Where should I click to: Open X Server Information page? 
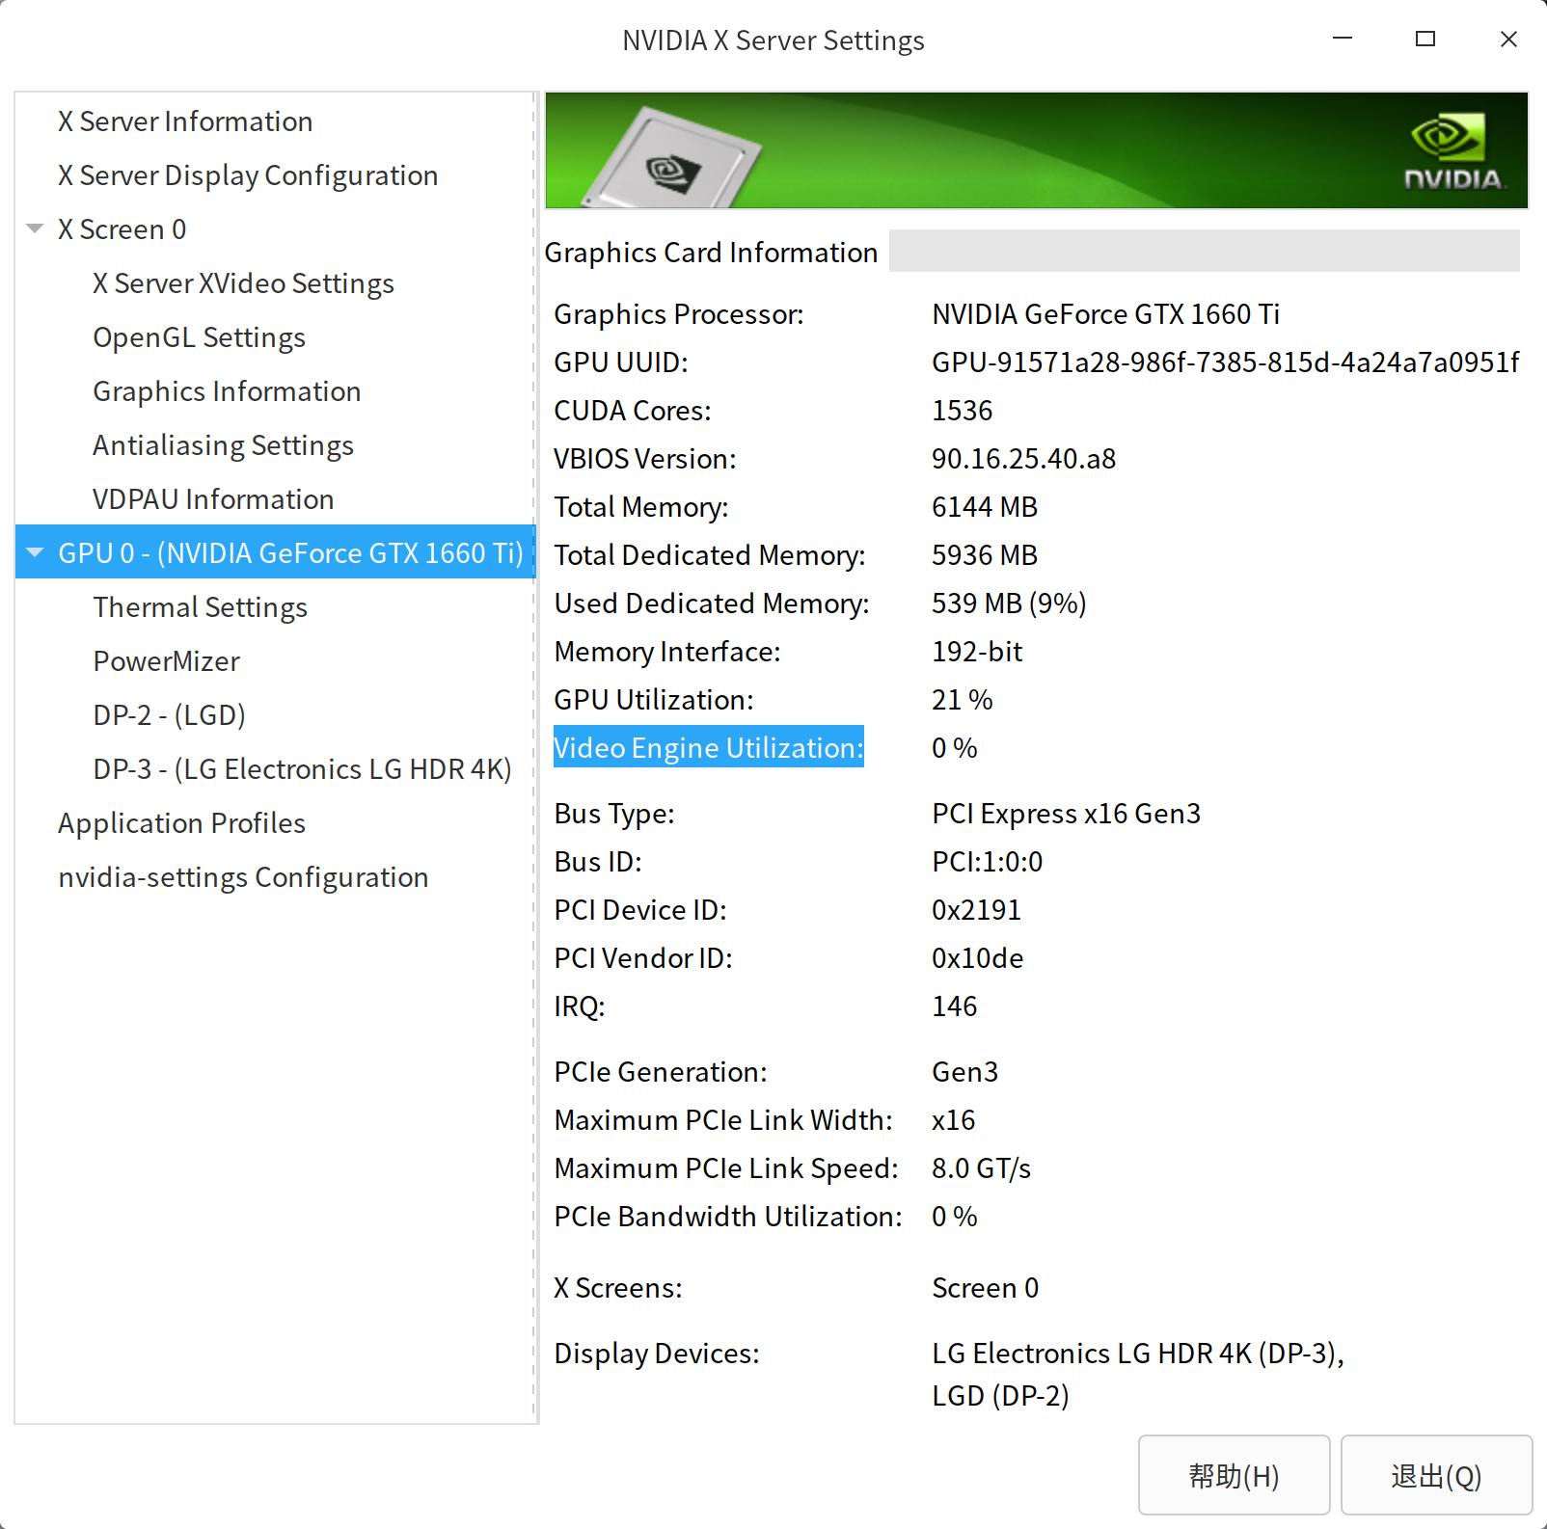click(x=184, y=121)
